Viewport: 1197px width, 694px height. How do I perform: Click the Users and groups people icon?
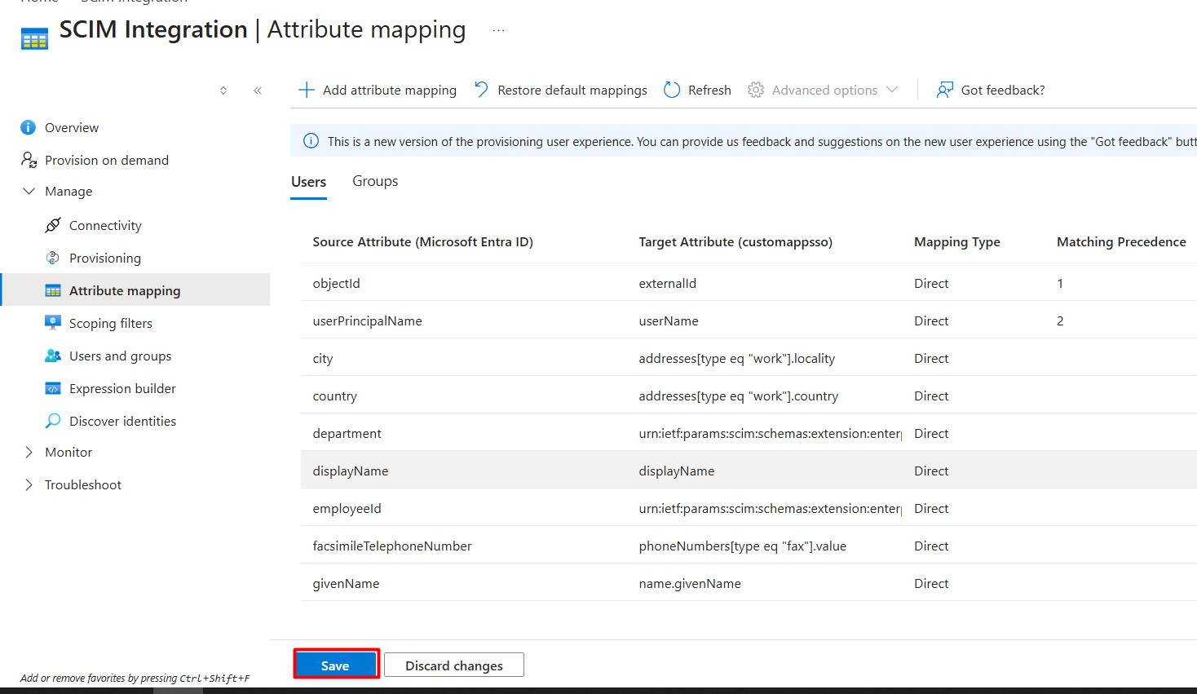point(53,356)
